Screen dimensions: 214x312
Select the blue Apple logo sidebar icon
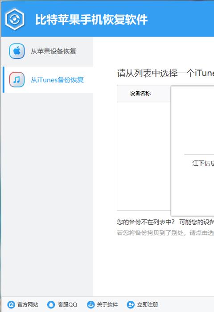[x=17, y=51]
